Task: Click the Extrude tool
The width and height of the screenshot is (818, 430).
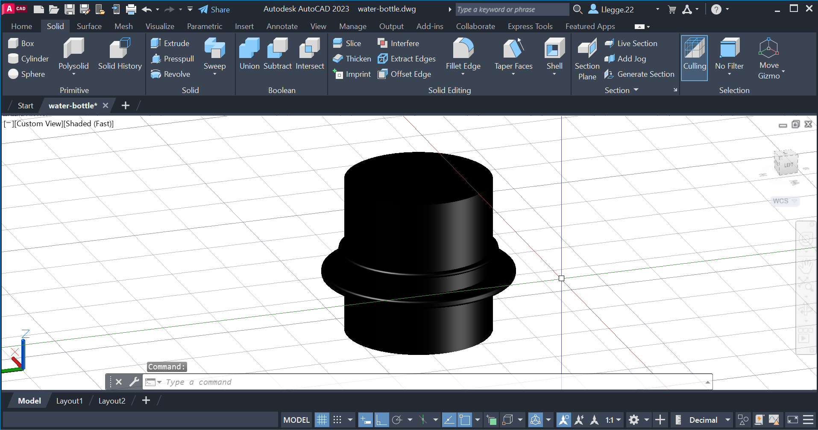Action: click(x=170, y=43)
